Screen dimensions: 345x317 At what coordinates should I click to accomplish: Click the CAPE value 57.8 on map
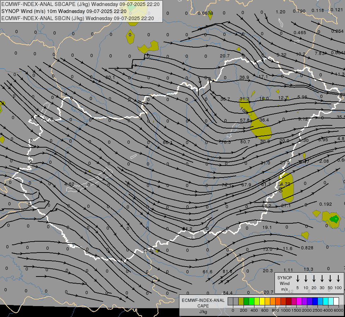[245, 120]
